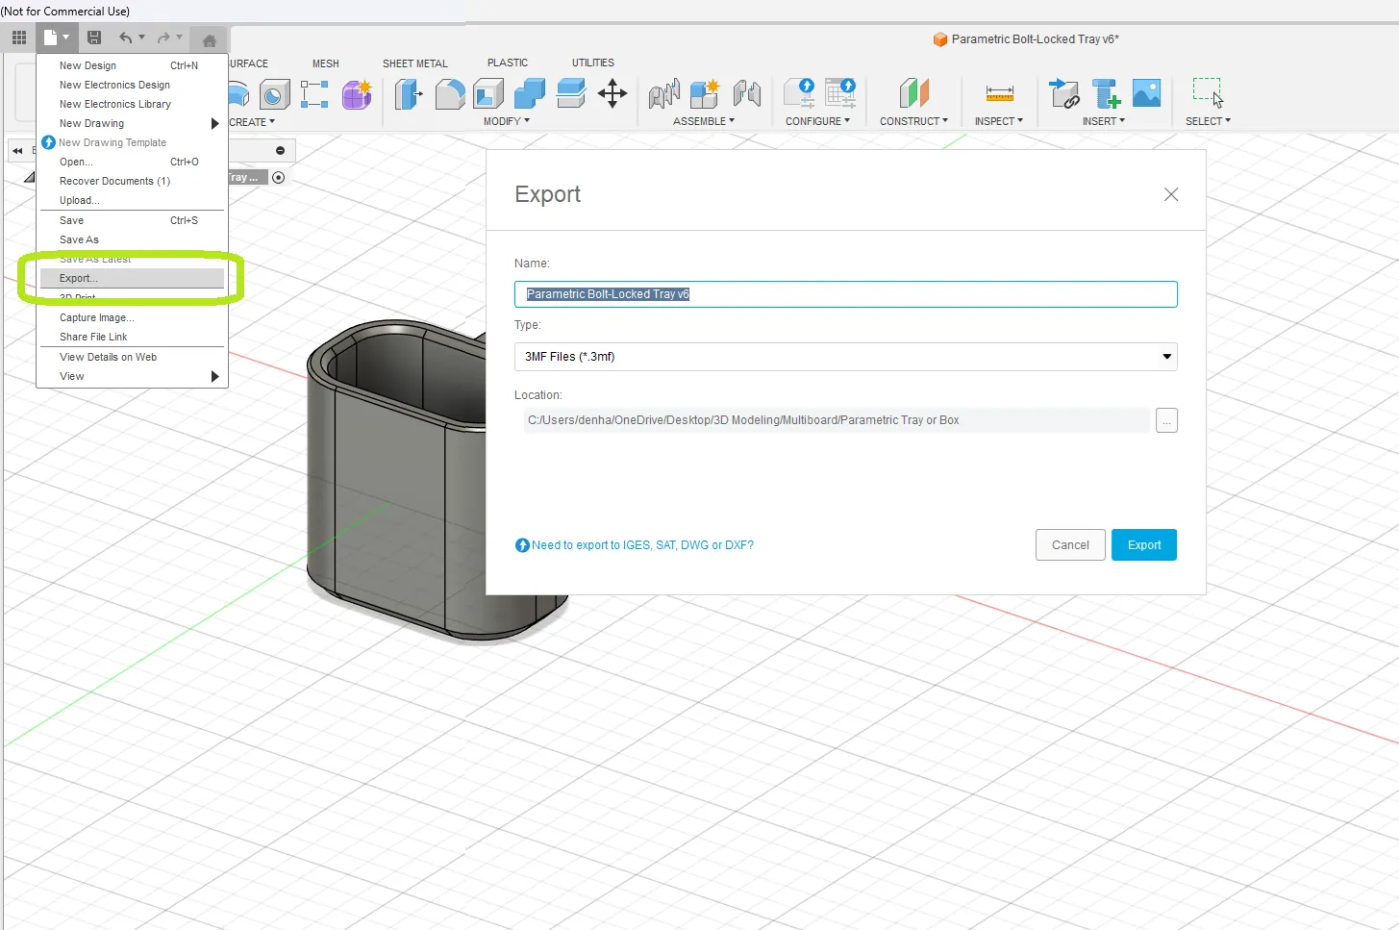This screenshot has height=930, width=1399.
Task: Click the purple Create Form icon
Action: click(357, 95)
